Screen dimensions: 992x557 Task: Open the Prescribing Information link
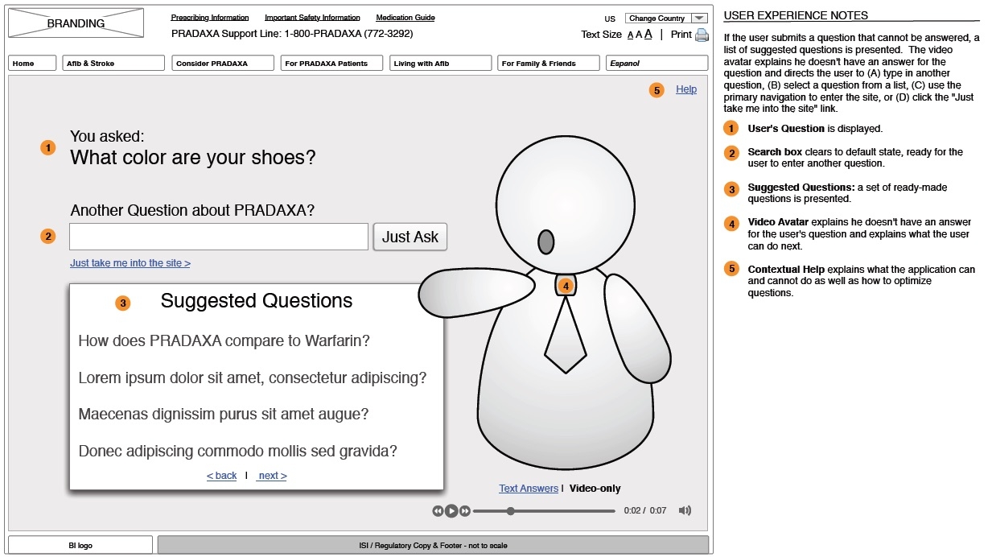coord(210,18)
